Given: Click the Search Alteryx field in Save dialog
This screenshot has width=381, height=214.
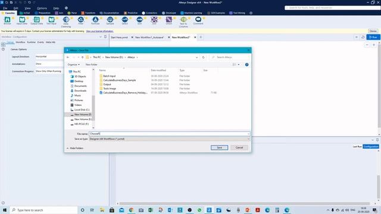Looking at the screenshot, I should coord(229,57).
